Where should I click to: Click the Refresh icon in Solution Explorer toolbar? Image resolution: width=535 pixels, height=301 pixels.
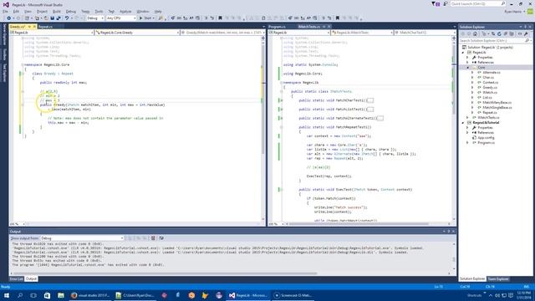tap(499, 33)
